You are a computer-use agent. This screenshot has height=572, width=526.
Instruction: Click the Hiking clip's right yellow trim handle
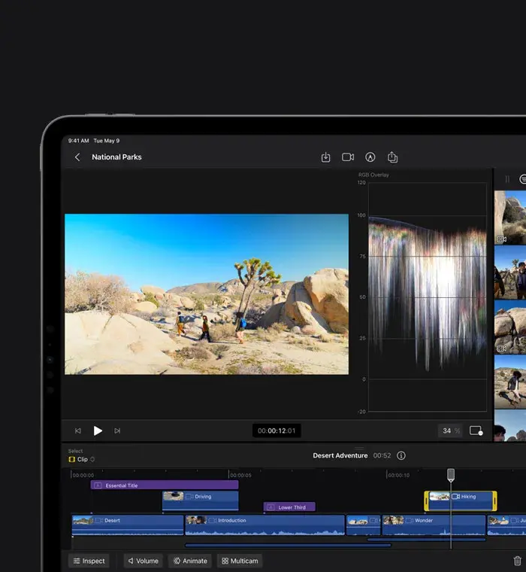coord(494,500)
